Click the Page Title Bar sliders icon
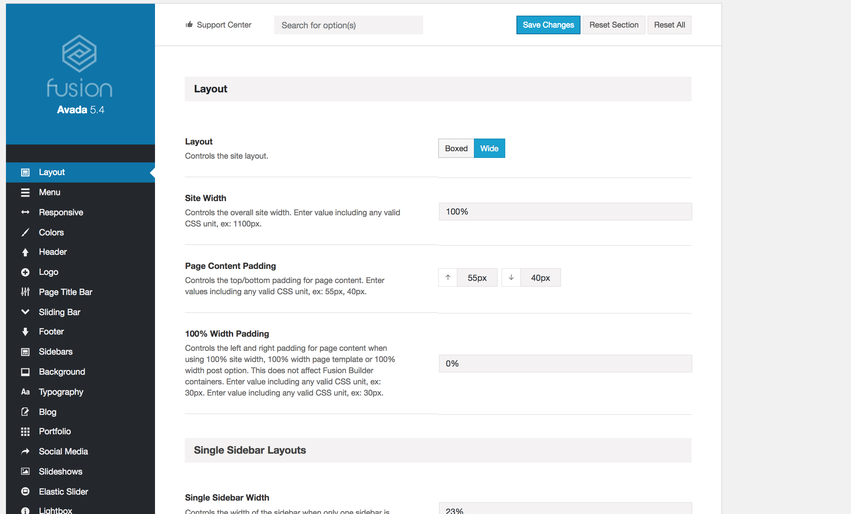 point(25,292)
